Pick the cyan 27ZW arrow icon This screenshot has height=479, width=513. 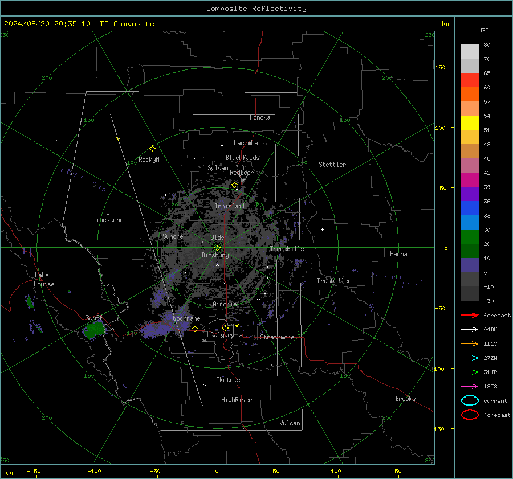tap(470, 358)
